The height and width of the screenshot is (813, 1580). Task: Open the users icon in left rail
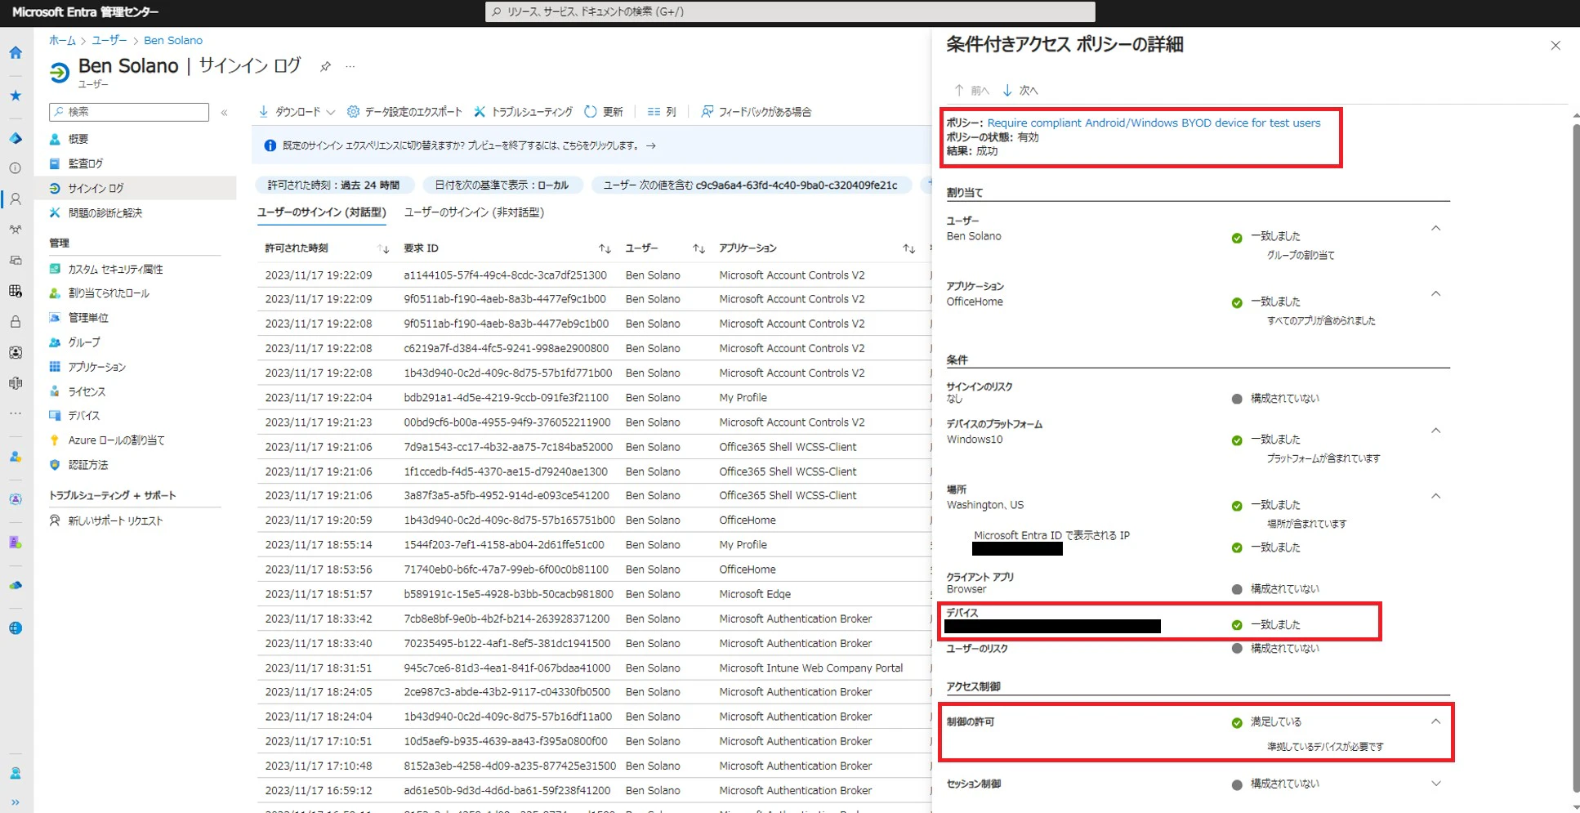(16, 199)
